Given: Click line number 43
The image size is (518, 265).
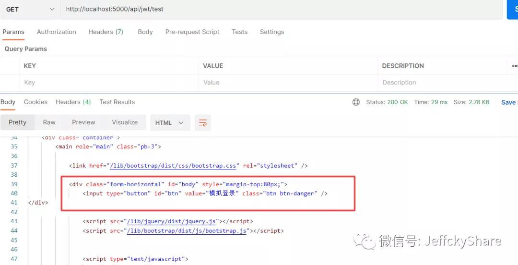Looking at the screenshot, I should [14, 221].
